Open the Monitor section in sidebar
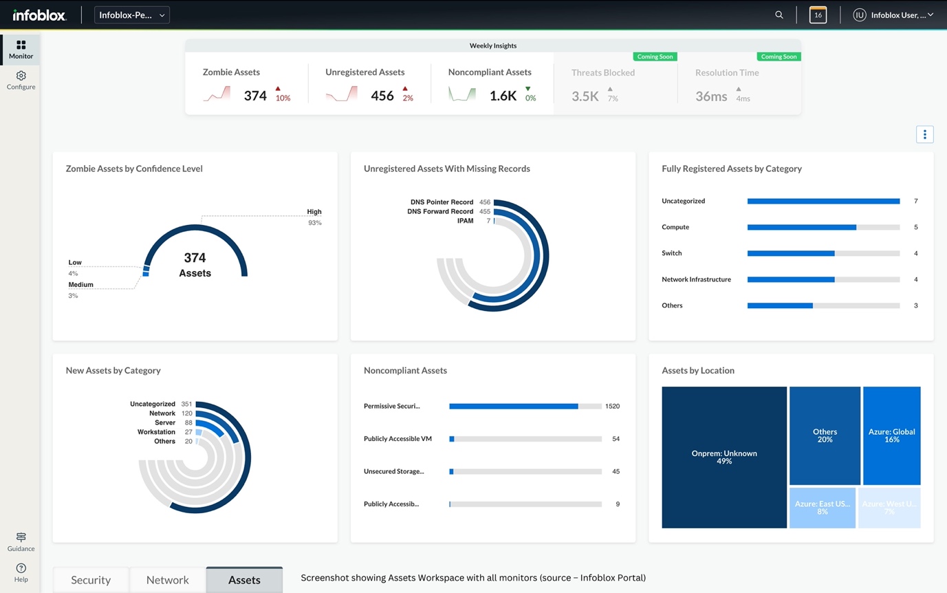Image resolution: width=947 pixels, height=593 pixels. click(21, 49)
